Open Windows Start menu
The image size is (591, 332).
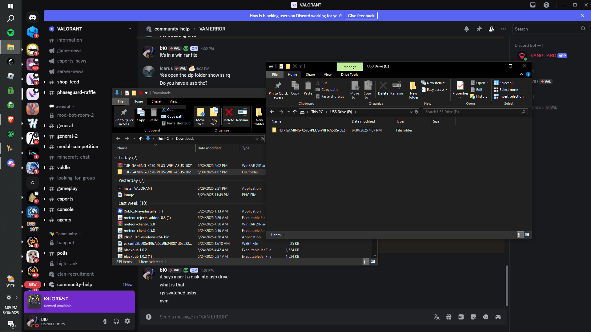(x=11, y=6)
